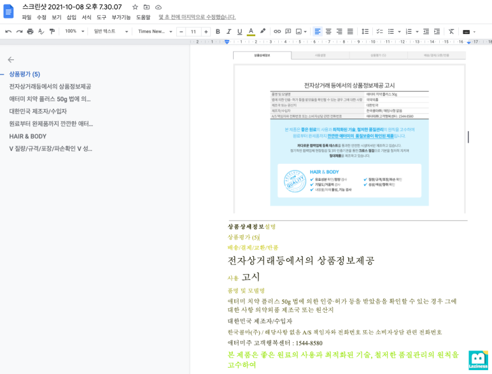Print the document with printer icon
This screenshot has width=492, height=374.
(x=30, y=31)
